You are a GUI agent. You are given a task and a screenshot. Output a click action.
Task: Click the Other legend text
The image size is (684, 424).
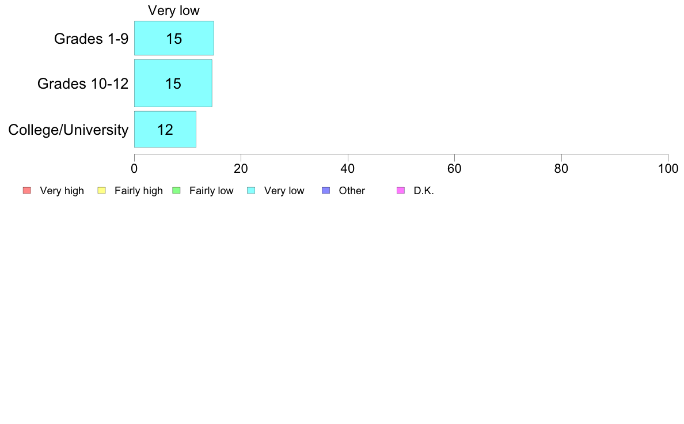pyautogui.click(x=352, y=191)
